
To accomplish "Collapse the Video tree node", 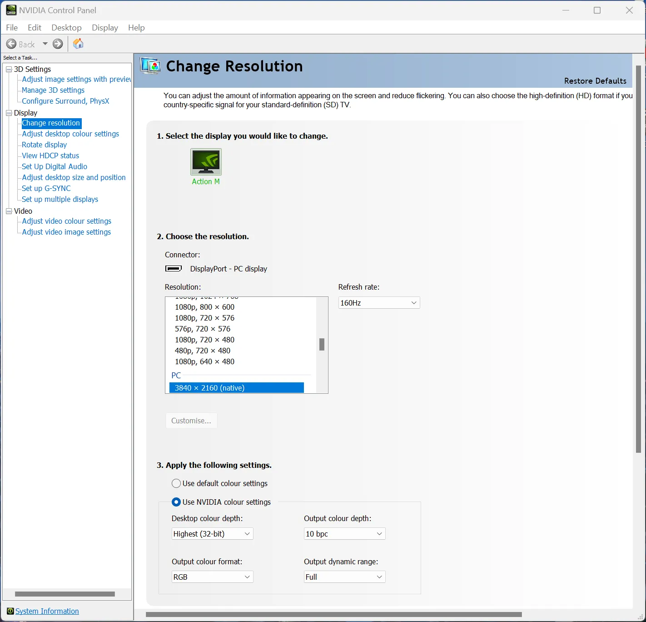I will (x=9, y=211).
